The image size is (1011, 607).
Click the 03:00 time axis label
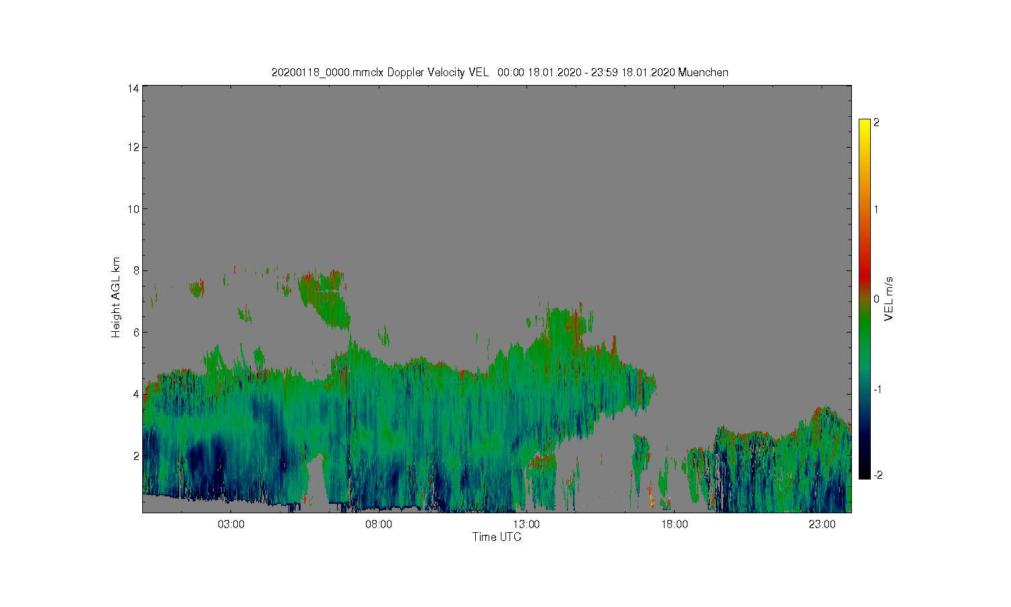(231, 525)
